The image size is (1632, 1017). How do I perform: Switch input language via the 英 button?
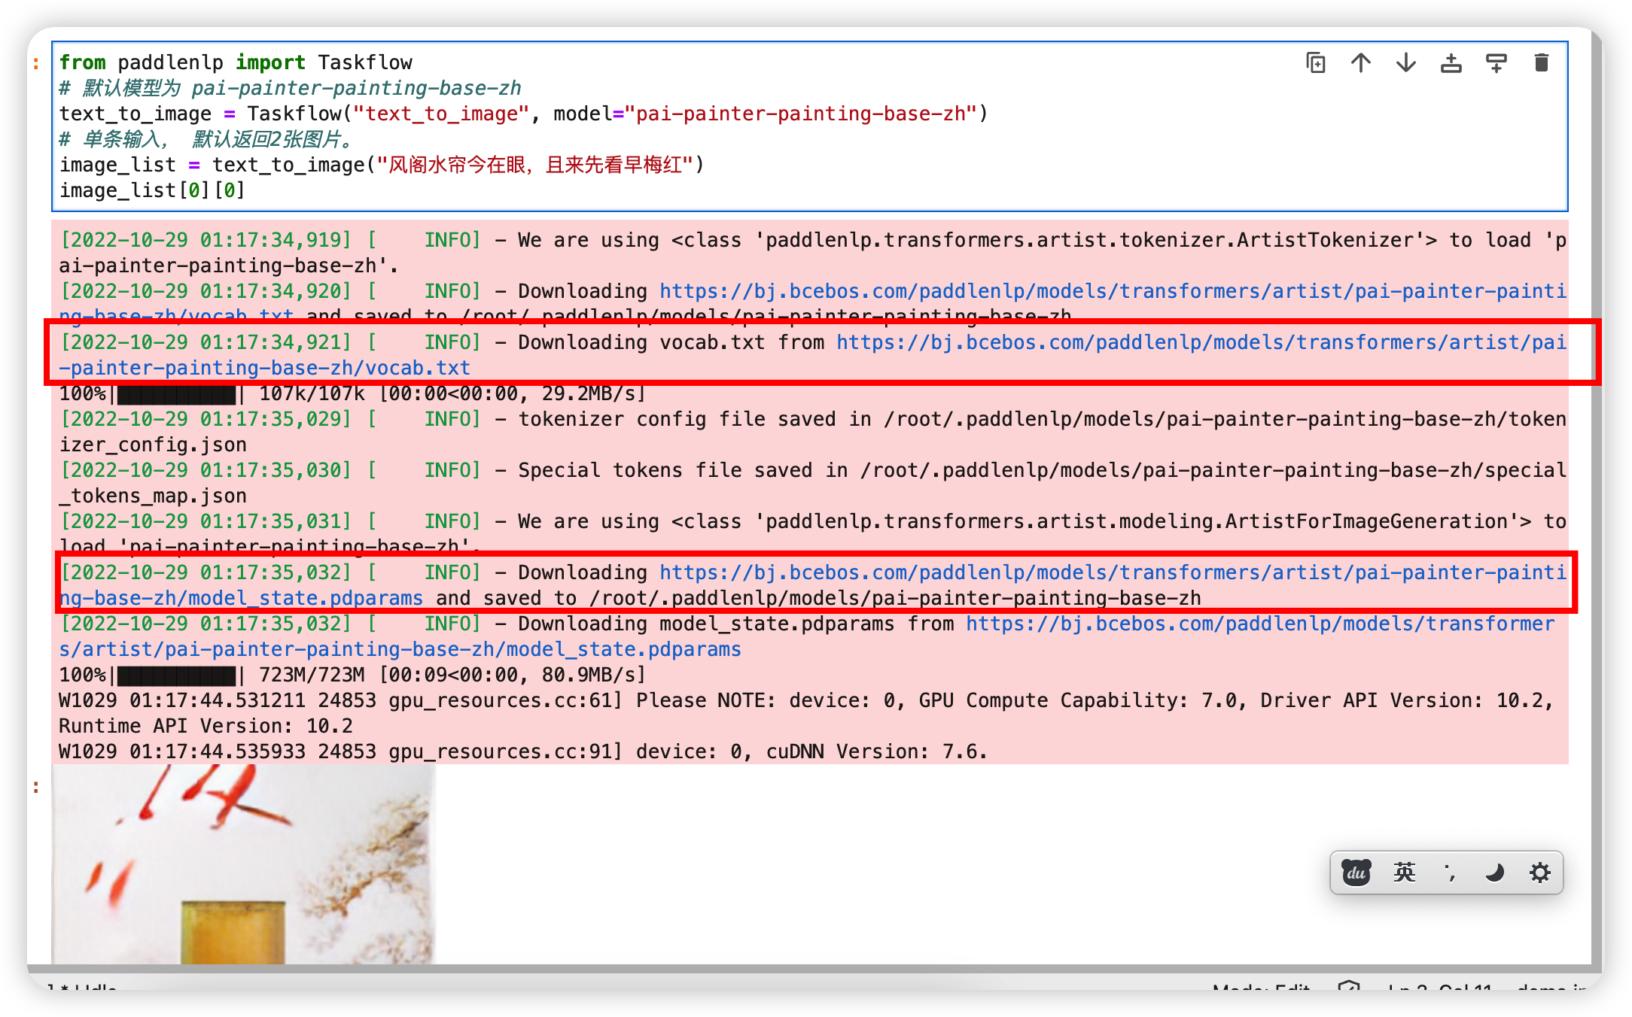[1404, 873]
